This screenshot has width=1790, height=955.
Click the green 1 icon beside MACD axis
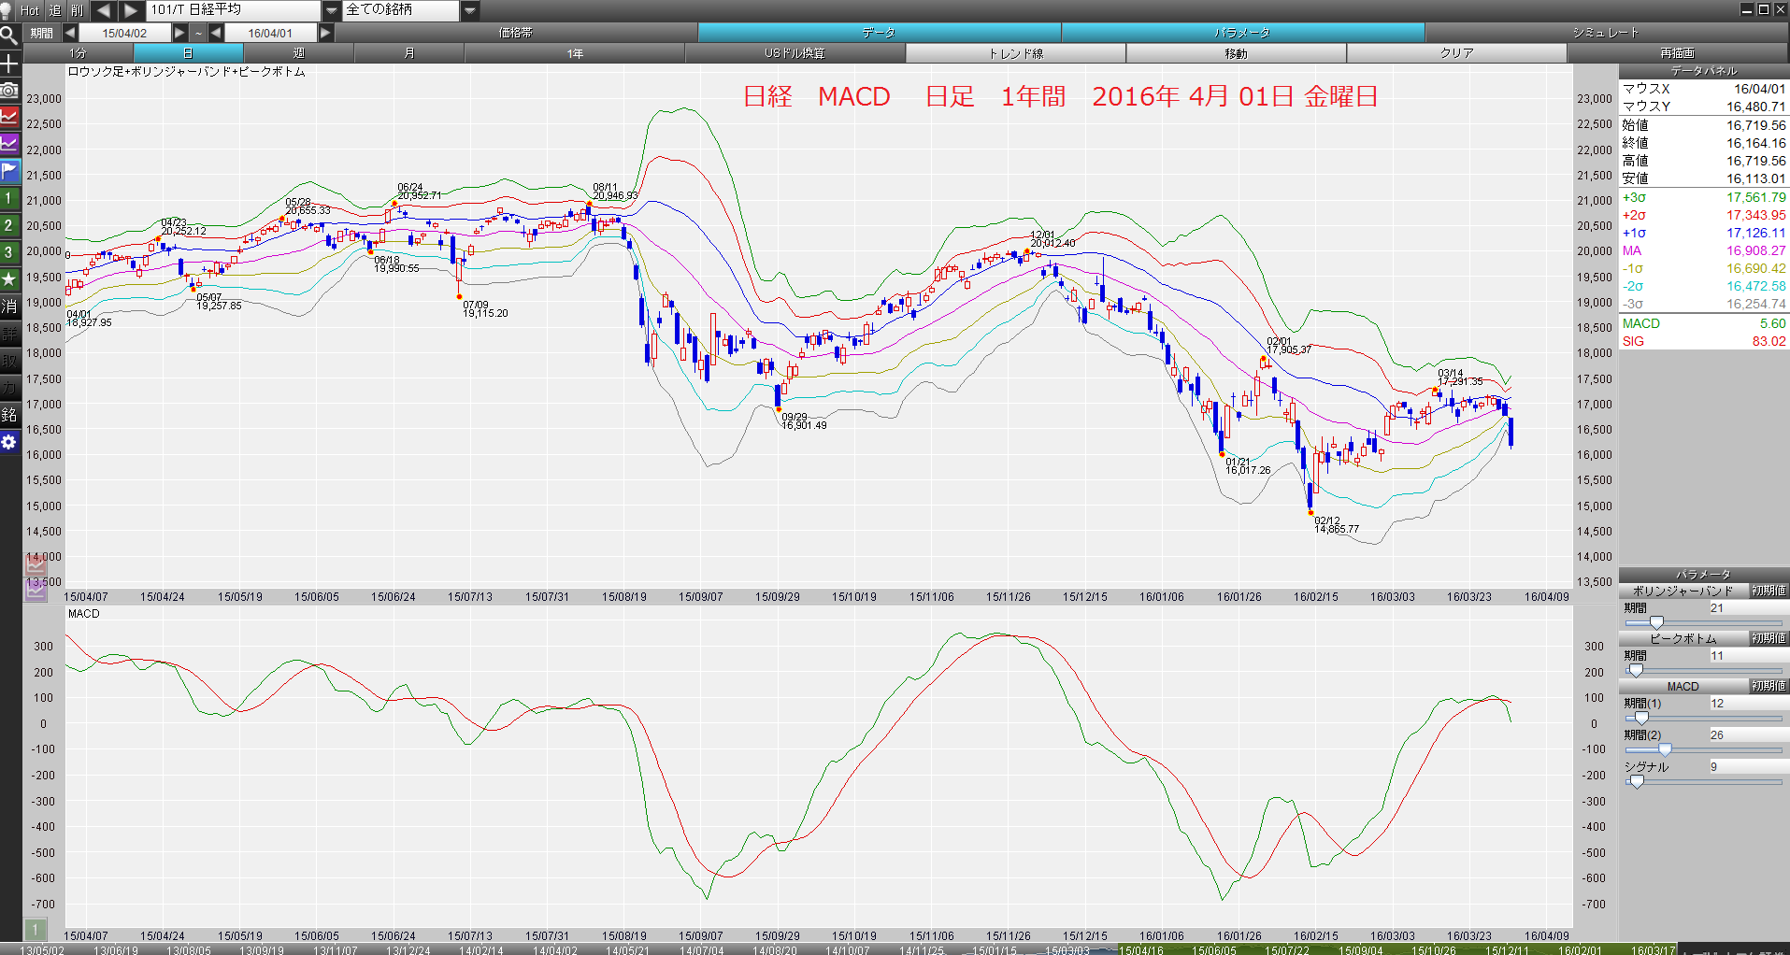(35, 929)
